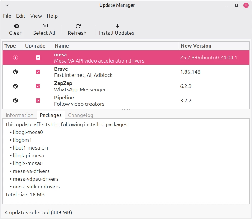The width and height of the screenshot is (252, 219).
Task: Open the View menu
Action: pos(36,16)
